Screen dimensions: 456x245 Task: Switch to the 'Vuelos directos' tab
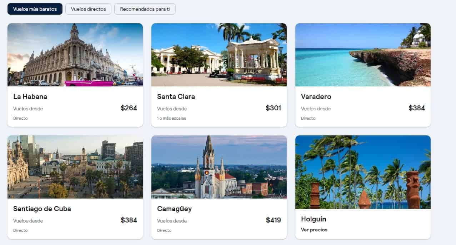[x=88, y=9]
